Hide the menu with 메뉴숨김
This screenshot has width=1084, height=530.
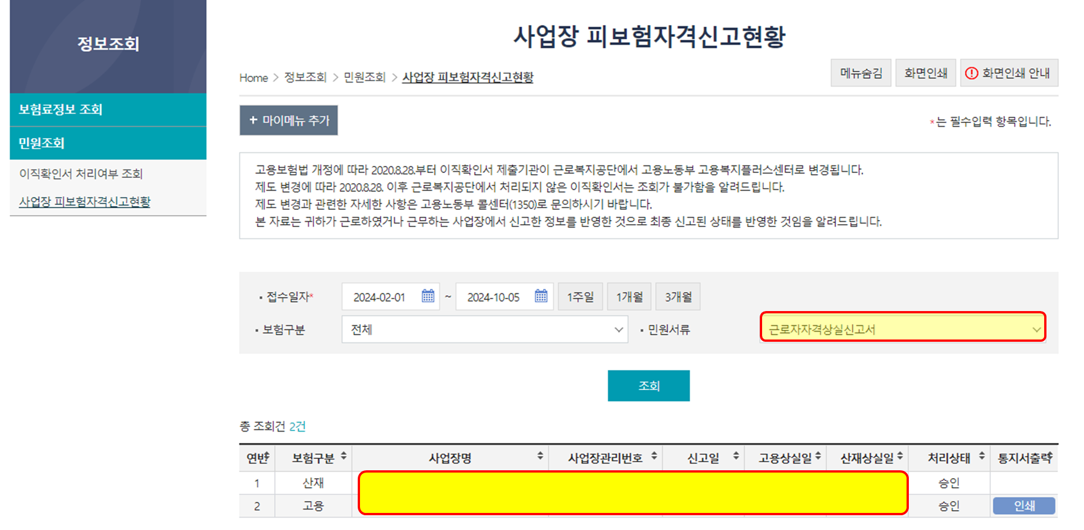click(860, 72)
